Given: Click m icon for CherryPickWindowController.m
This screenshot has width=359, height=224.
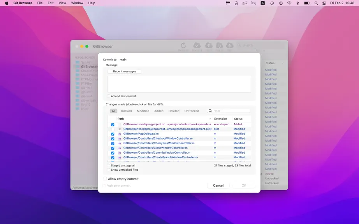Looking at the screenshot, I should tap(120, 143).
